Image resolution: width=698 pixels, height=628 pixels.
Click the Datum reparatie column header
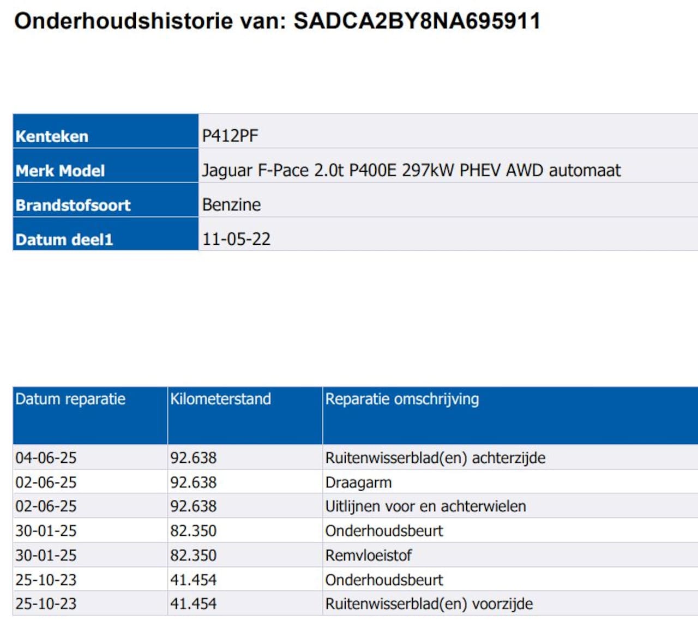point(70,399)
